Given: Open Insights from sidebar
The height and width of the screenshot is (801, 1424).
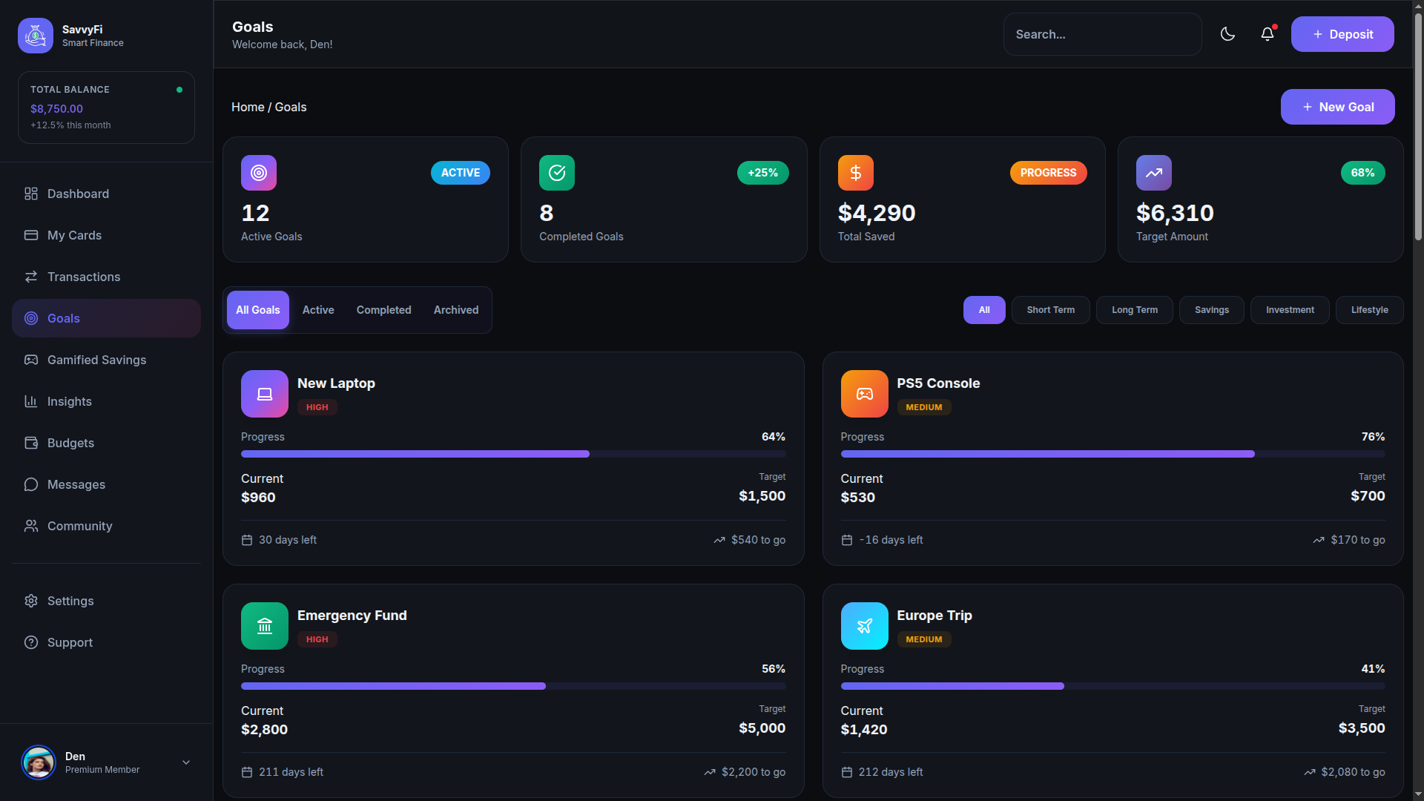Looking at the screenshot, I should (69, 401).
